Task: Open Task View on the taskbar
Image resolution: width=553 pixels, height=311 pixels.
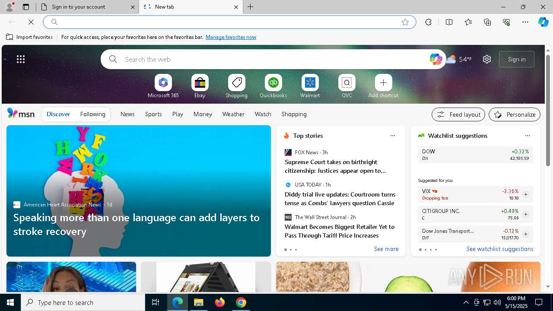Action: [x=156, y=302]
